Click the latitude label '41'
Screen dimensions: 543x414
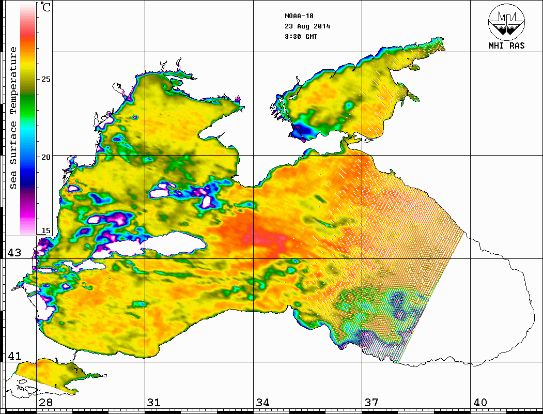(x=14, y=356)
